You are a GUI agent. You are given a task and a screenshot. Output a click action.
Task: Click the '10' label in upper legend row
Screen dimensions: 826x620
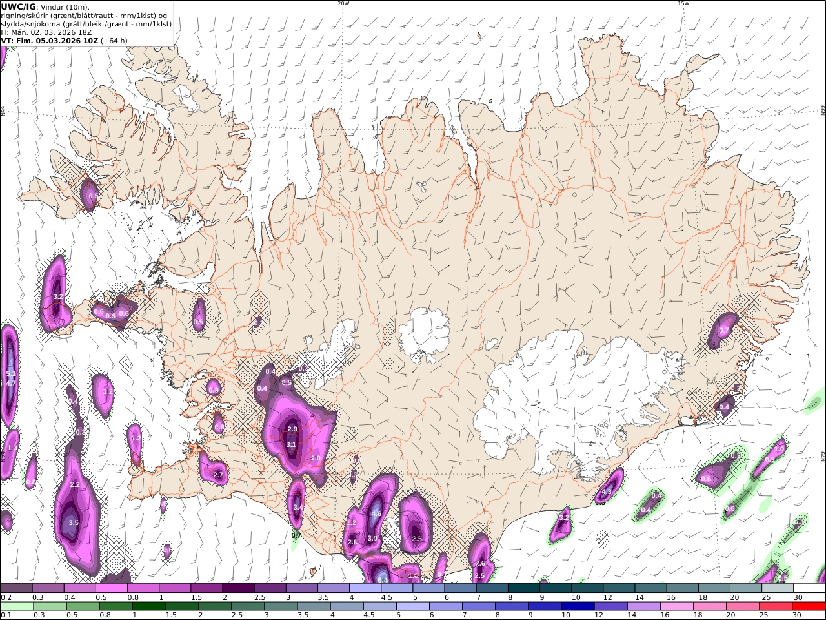[576, 597]
